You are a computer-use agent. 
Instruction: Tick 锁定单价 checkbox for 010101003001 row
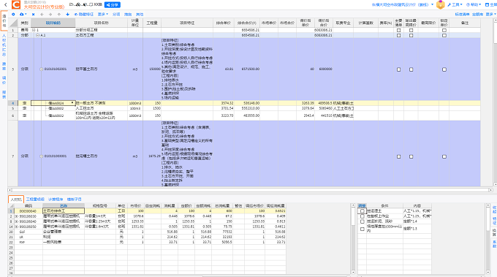tap(444, 156)
